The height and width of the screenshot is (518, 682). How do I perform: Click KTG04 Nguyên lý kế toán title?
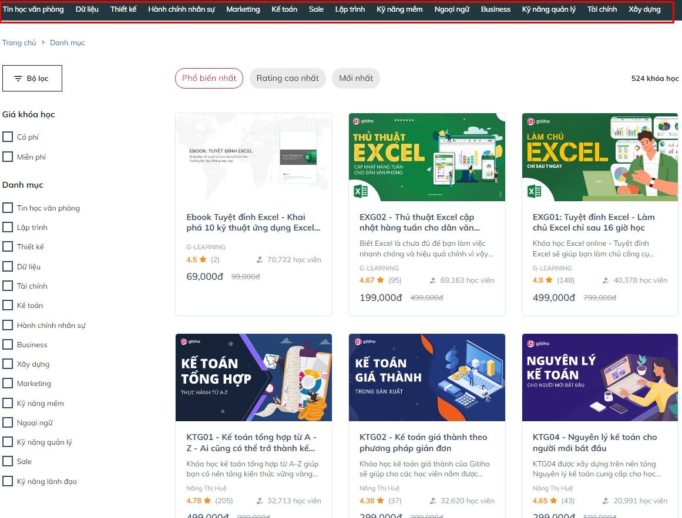pyautogui.click(x=594, y=442)
